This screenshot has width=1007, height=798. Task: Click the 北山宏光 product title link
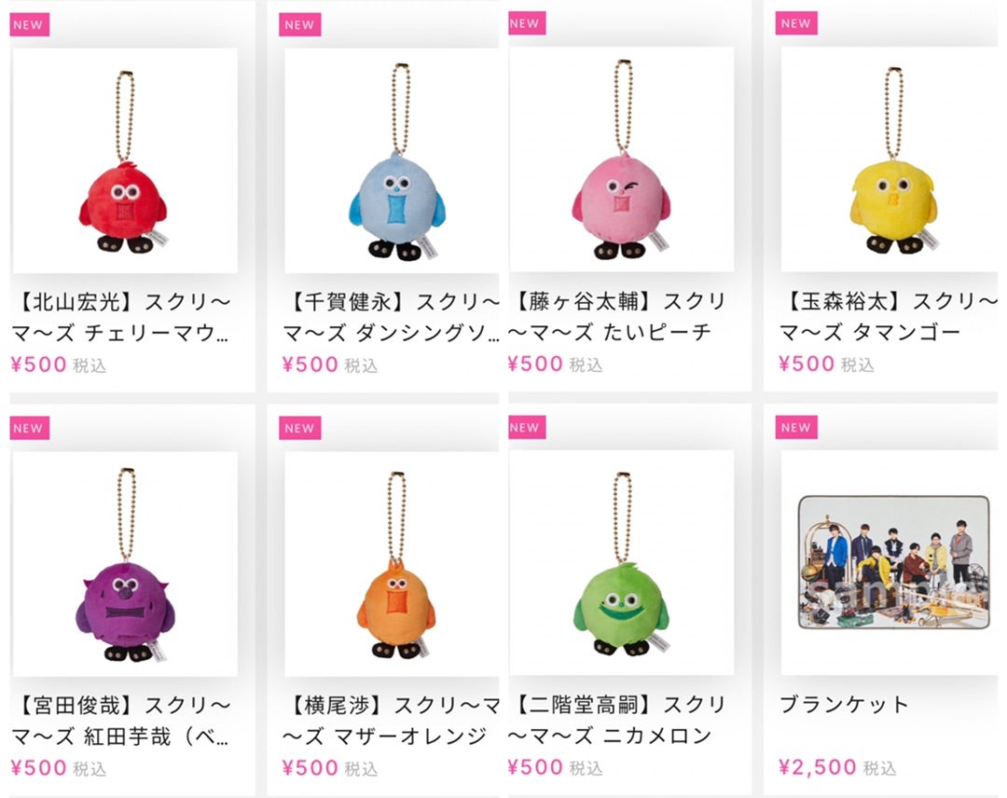121,317
